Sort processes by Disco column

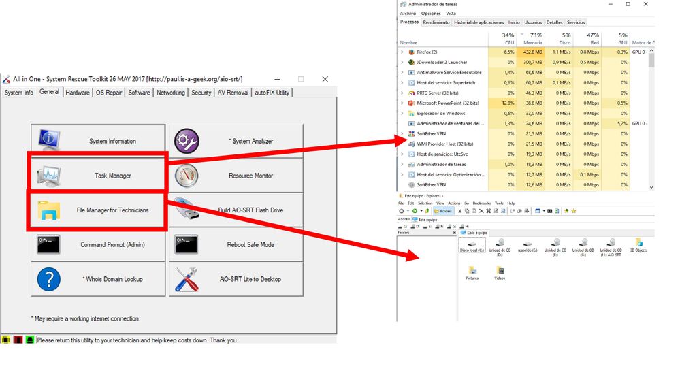coord(560,39)
